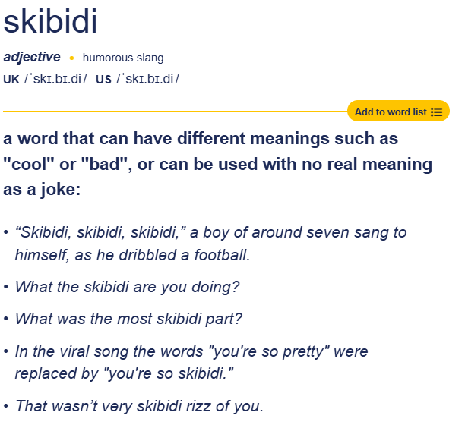
Task: Click the "skibidi" headword title
Action: pos(50,22)
